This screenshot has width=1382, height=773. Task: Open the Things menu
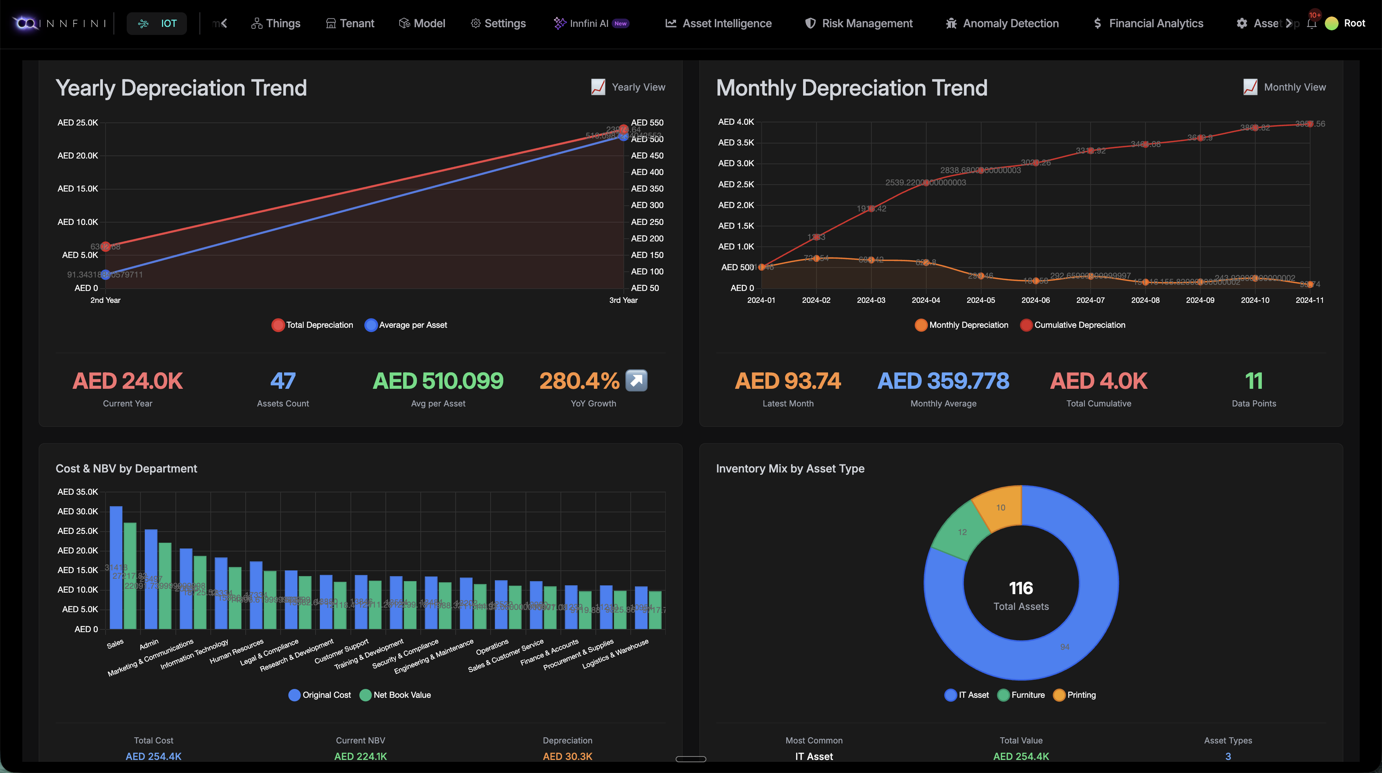(276, 23)
